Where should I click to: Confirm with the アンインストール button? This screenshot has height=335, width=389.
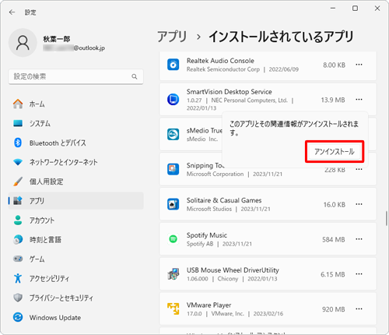coord(335,152)
